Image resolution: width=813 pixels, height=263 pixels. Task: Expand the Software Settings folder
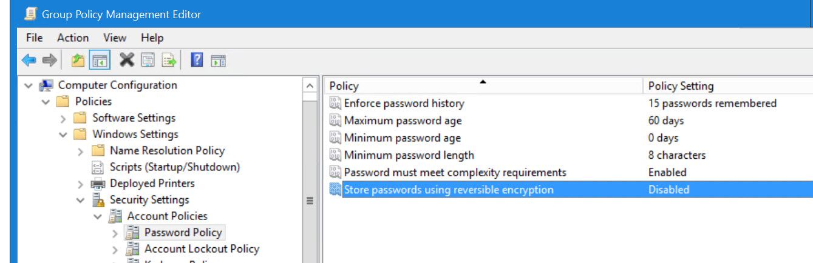63,118
